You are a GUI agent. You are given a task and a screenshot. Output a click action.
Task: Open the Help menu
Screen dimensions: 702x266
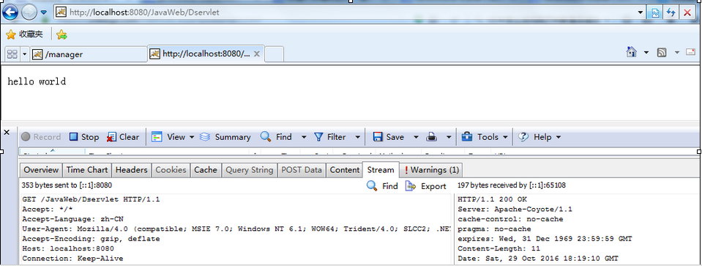click(x=539, y=137)
